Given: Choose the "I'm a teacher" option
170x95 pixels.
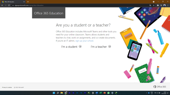Looking at the screenshot, I should 101,47.
